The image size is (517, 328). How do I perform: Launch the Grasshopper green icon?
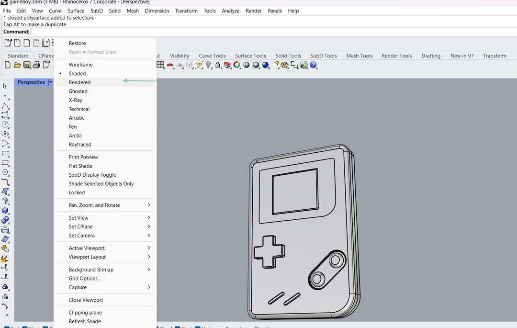[303, 65]
